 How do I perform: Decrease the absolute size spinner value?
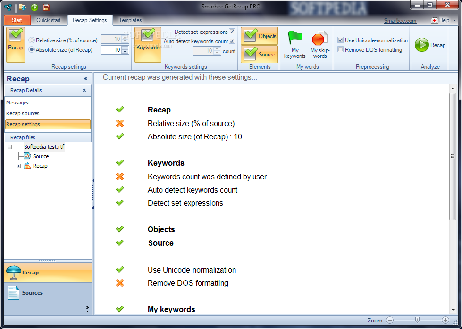click(126, 52)
